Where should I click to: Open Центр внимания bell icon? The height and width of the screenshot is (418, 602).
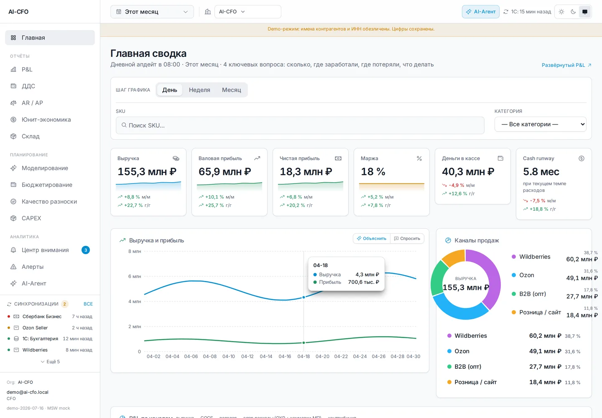pyautogui.click(x=13, y=250)
